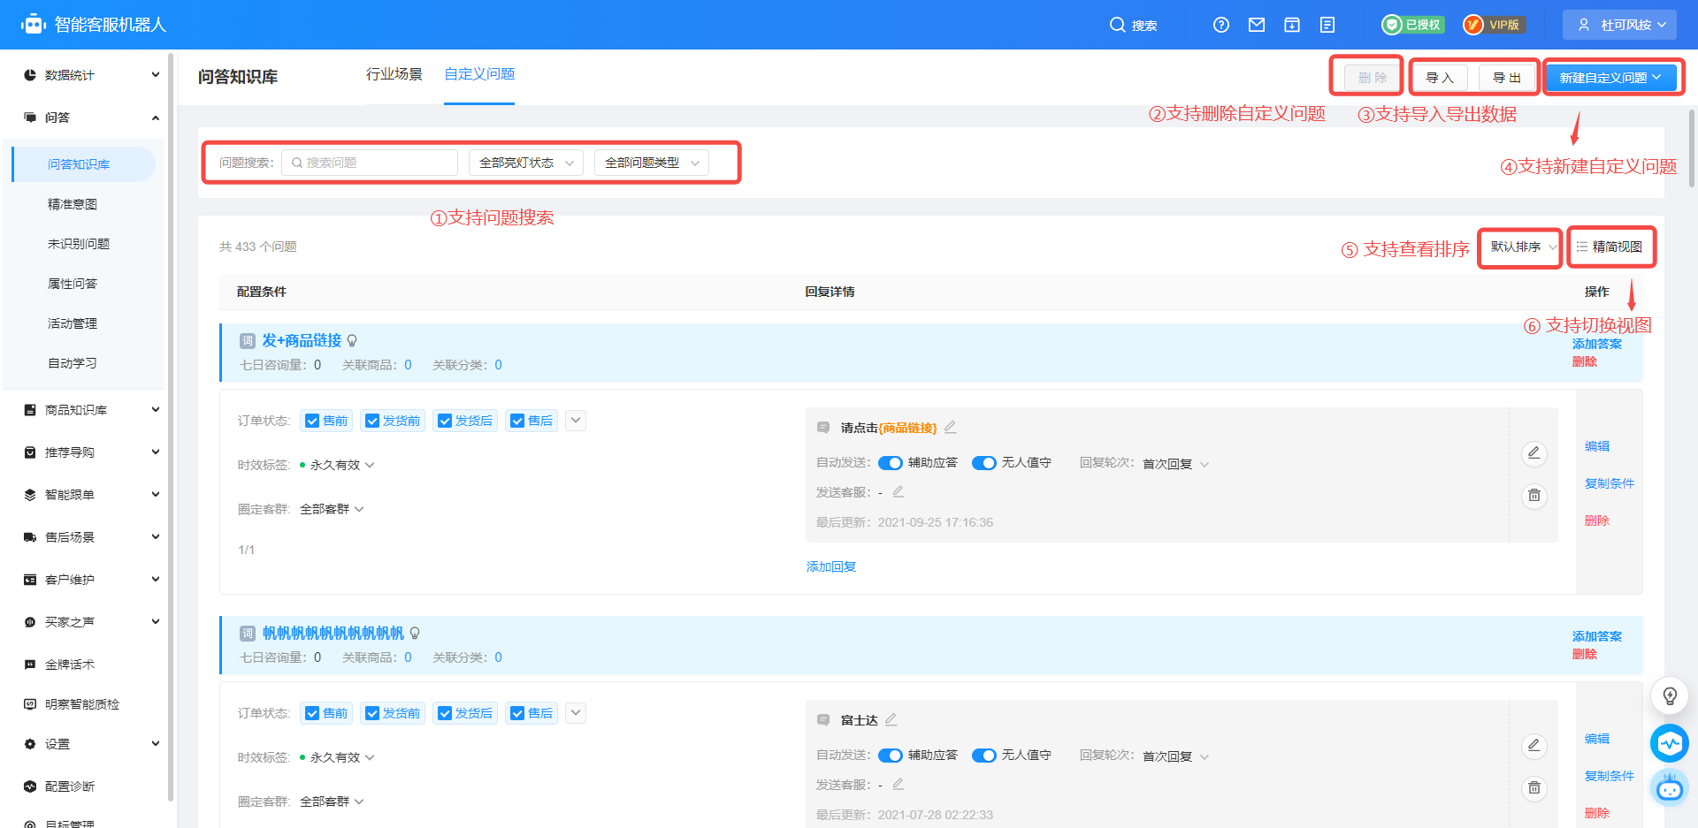Uncheck 发货后 in first question's order status
The image size is (1698, 828).
pyautogui.click(x=445, y=421)
